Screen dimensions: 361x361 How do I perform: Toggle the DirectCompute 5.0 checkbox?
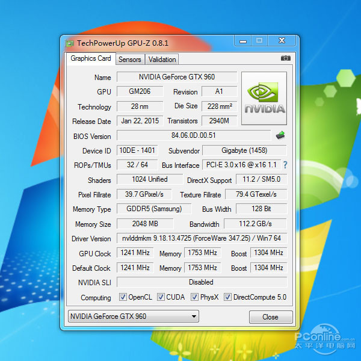(228, 297)
